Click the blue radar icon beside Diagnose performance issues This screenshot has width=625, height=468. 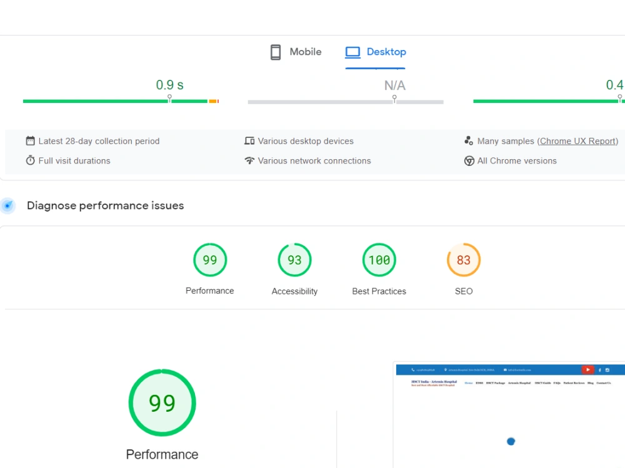click(7, 206)
